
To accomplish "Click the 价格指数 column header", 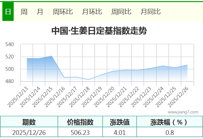I will coord(80,122).
